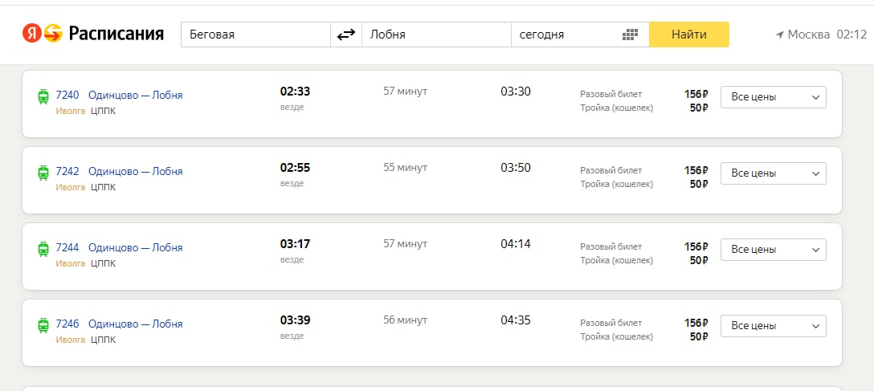The height and width of the screenshot is (391, 874).
Task: Expand Все цены dropdown for 03:17 train
Action: point(773,250)
